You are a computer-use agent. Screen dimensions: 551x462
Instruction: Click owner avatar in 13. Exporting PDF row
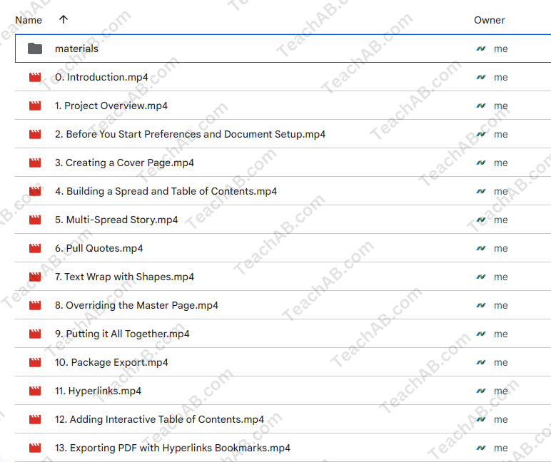click(481, 448)
